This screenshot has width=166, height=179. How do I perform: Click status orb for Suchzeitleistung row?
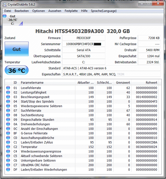click(8, 115)
